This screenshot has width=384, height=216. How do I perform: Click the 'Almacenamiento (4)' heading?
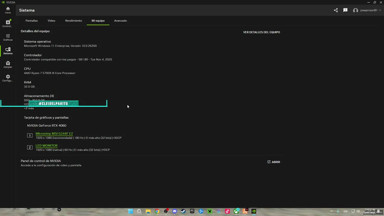[x=39, y=96]
